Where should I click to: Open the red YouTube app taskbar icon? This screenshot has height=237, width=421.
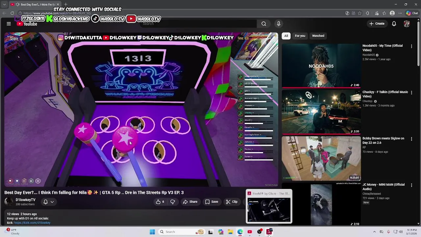tap(250, 232)
